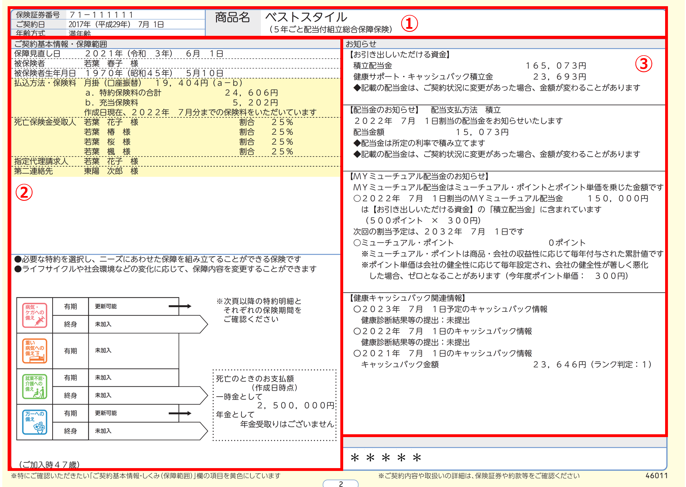Click the 年齢方式 value 満年齢
This screenshot has width=686, height=487.
tap(80, 33)
